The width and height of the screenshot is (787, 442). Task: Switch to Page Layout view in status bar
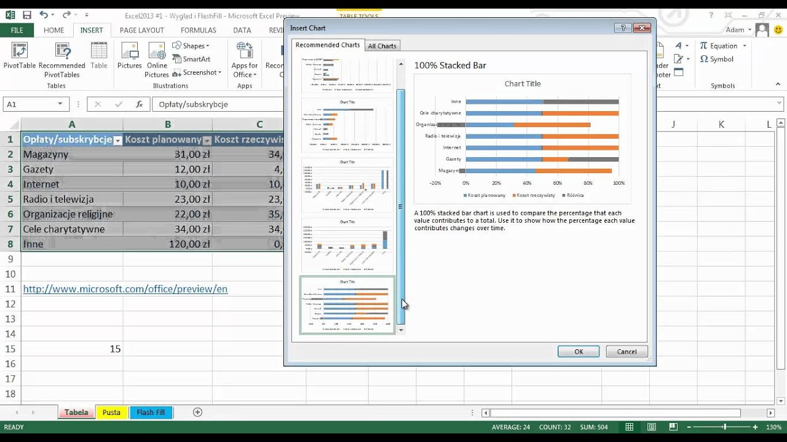pyautogui.click(x=652, y=427)
